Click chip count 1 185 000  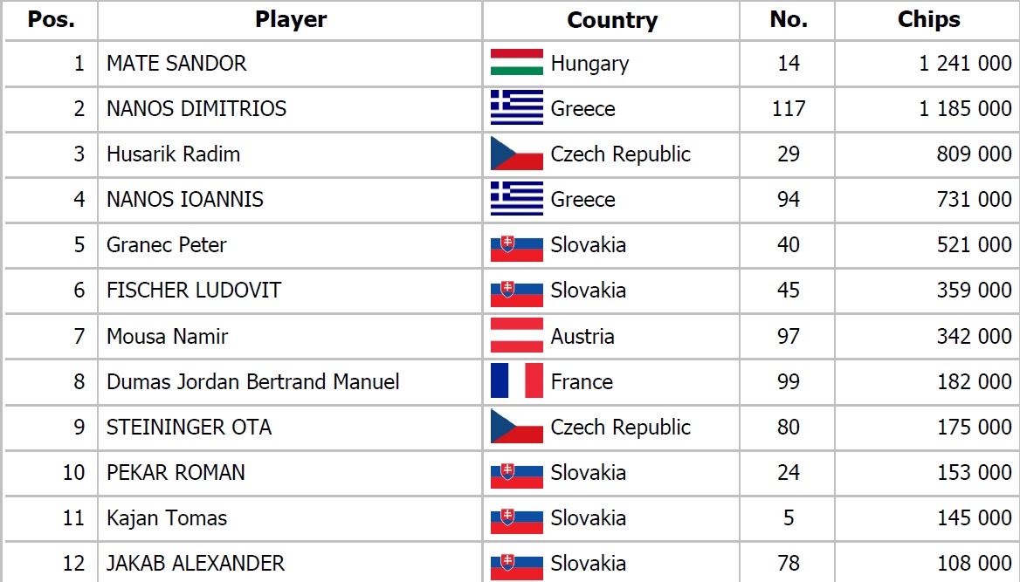point(965,108)
